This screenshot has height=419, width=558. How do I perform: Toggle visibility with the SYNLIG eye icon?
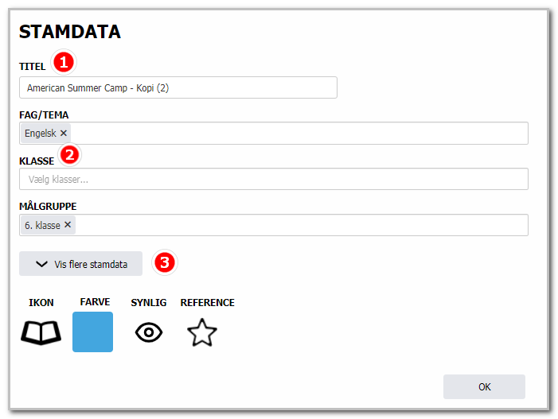149,332
